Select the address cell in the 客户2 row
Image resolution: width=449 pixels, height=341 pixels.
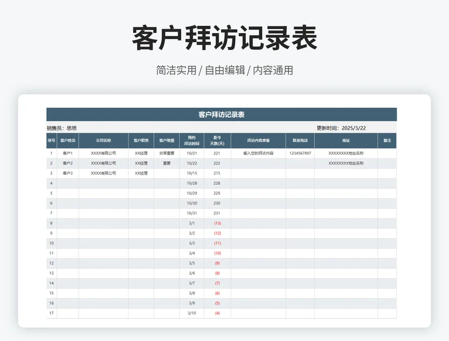[x=346, y=163]
